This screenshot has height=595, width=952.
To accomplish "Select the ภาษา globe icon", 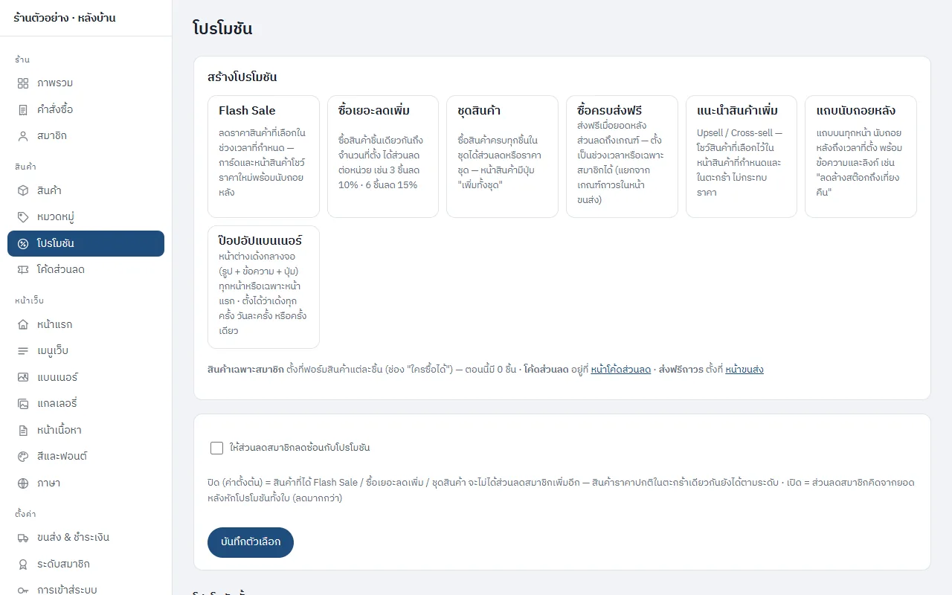I will (23, 483).
